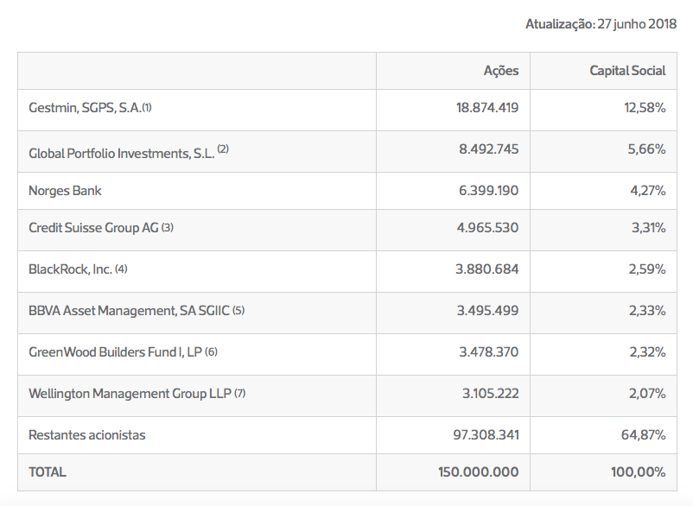Click share count '97.308.341'
Screen dimensions: 693x506
point(486,435)
